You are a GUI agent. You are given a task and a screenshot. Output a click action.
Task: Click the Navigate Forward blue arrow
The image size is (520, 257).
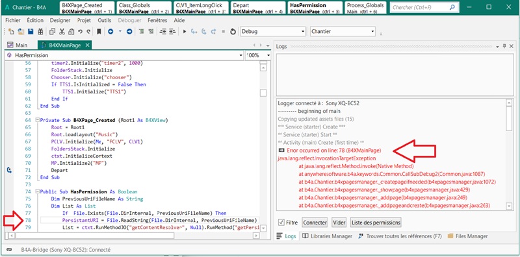[x=129, y=32]
